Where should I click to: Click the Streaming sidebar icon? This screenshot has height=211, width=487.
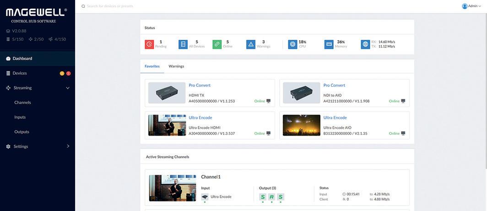[8, 88]
